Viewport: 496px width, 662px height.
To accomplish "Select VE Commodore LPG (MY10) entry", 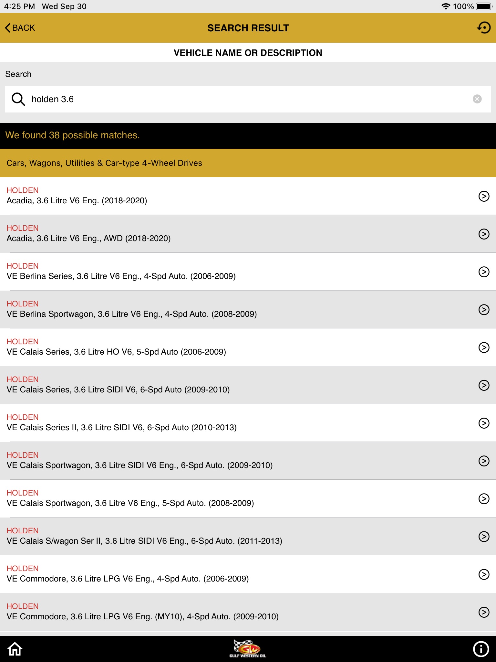I will 248,612.
